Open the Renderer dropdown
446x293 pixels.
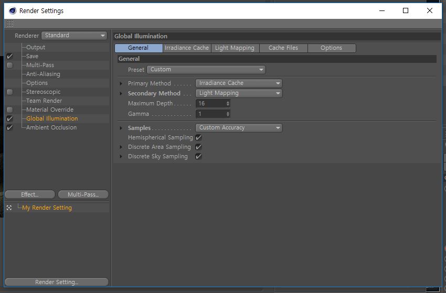[74, 36]
